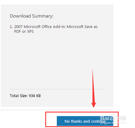135x128 pixels.
Task: Click the 2007 Microsoft Office Add-in list item
Action: pos(54,29)
